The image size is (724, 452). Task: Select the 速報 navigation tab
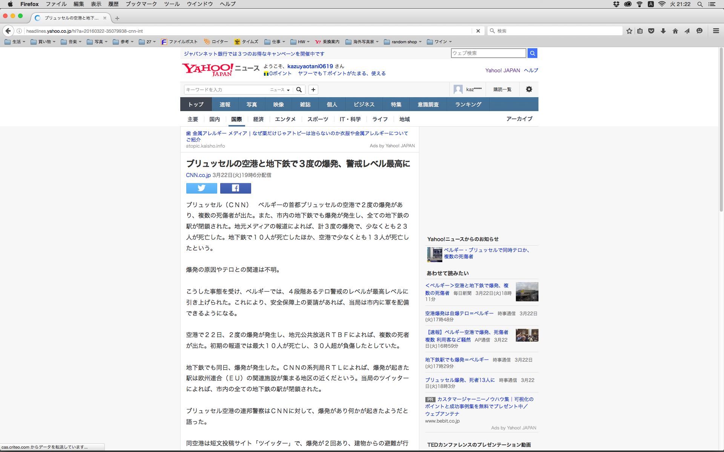pos(225,104)
